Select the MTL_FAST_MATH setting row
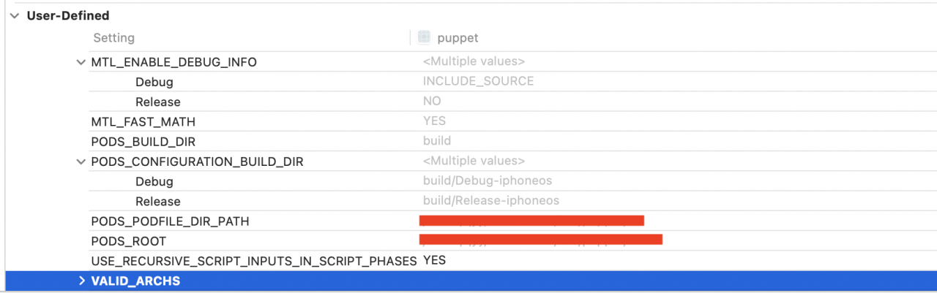Screen dimensions: 937x293 coord(143,121)
